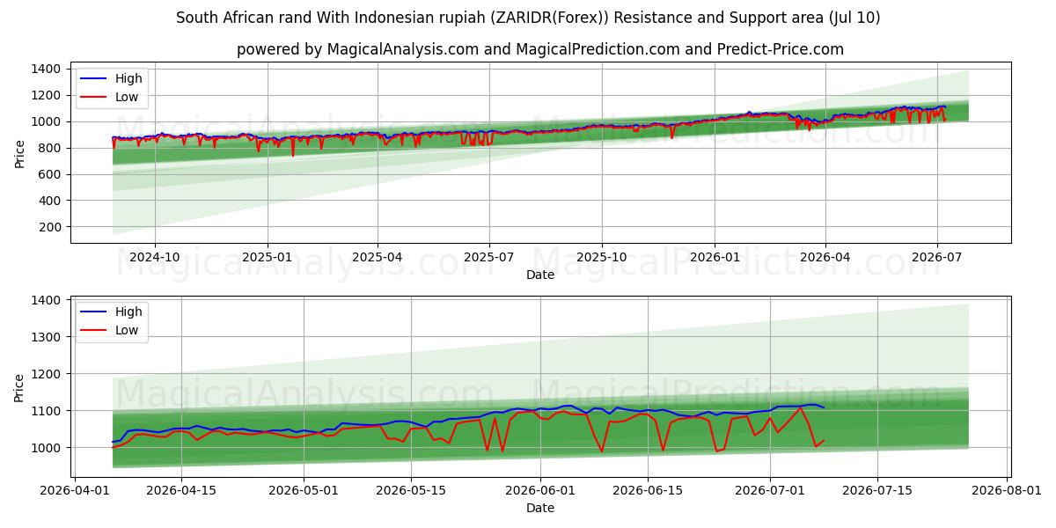Click the upper chart 'Price' axis label
Screen dimensions: 1056x528
[x=19, y=154]
